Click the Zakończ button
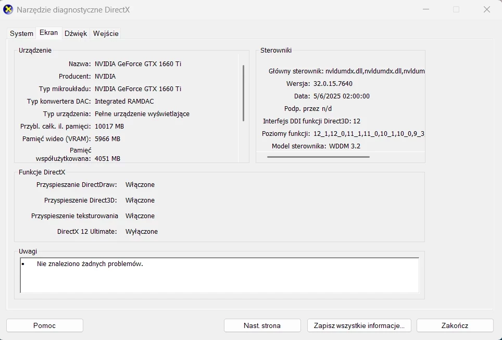502x340 pixels. click(455, 325)
